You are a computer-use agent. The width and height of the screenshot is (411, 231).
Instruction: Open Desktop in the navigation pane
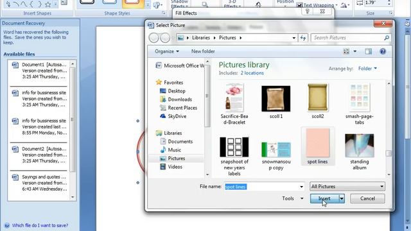[173, 91]
